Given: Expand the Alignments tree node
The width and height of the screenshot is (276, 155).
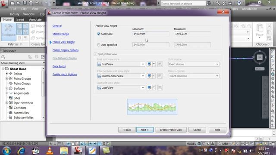Looking at the screenshot, I should pyautogui.click(x=7, y=93).
